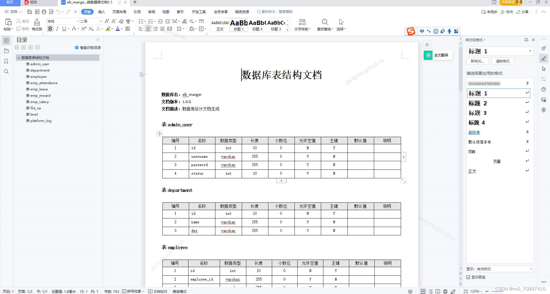550x294 pixels.
Task: Select 表 platform_log in outline
Action: [x=39, y=121]
